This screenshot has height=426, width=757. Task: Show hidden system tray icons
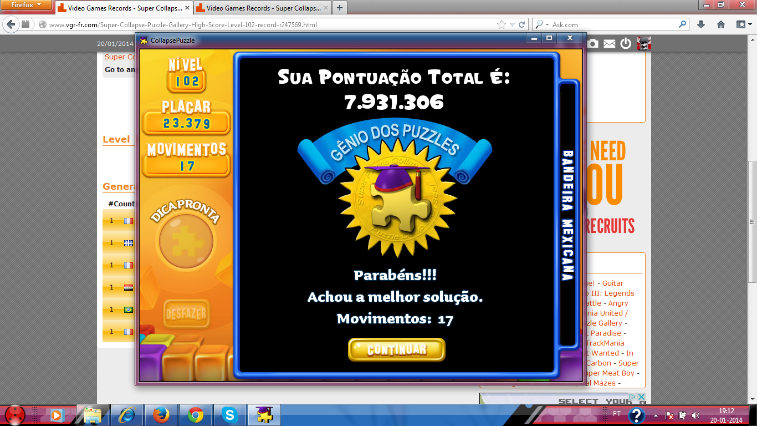pyautogui.click(x=656, y=415)
